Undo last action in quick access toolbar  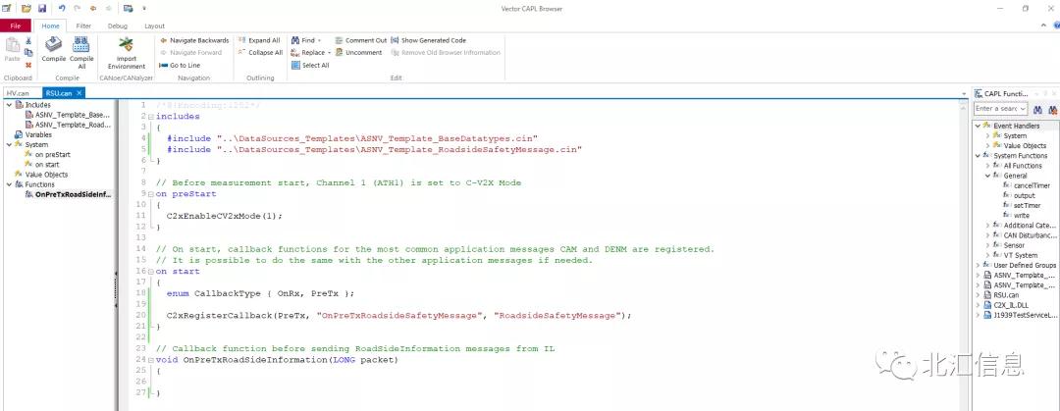62,8
